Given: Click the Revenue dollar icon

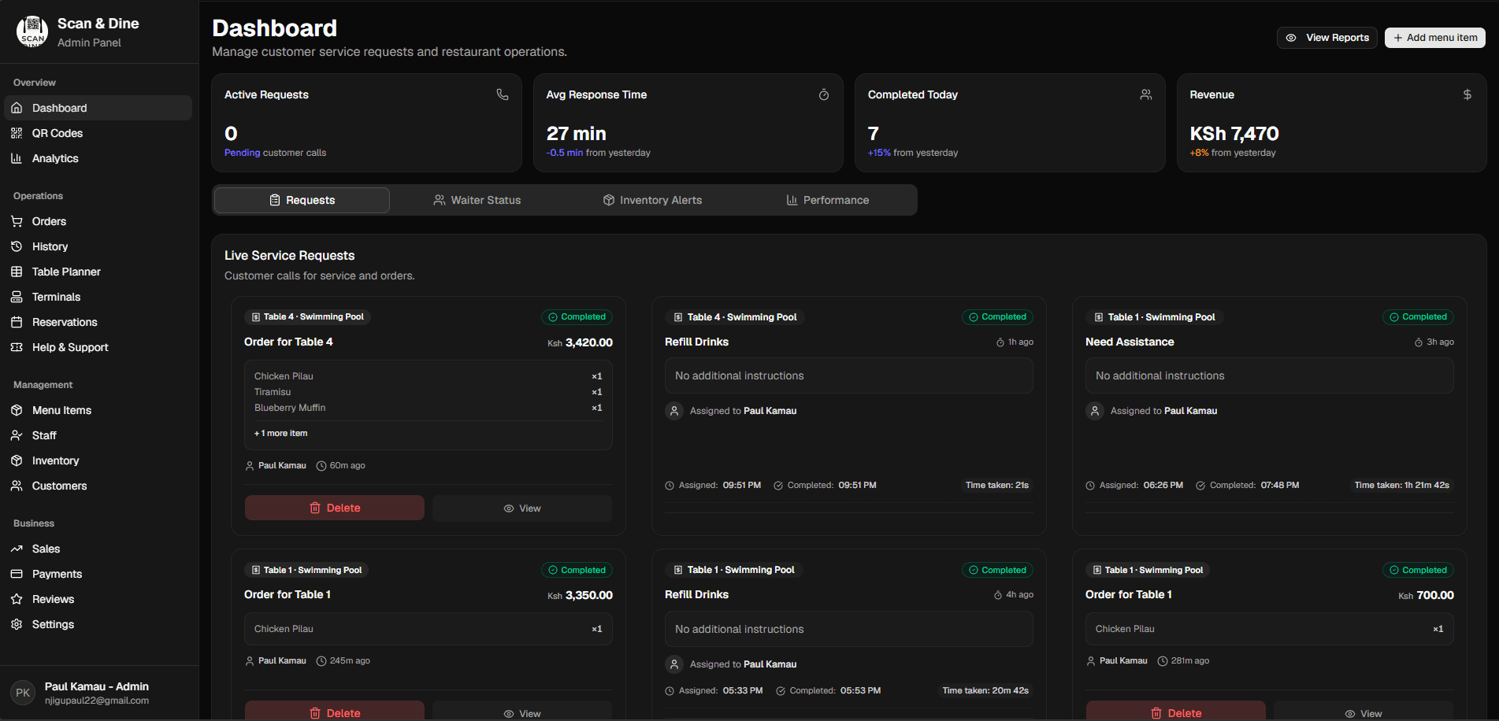Looking at the screenshot, I should (1467, 94).
